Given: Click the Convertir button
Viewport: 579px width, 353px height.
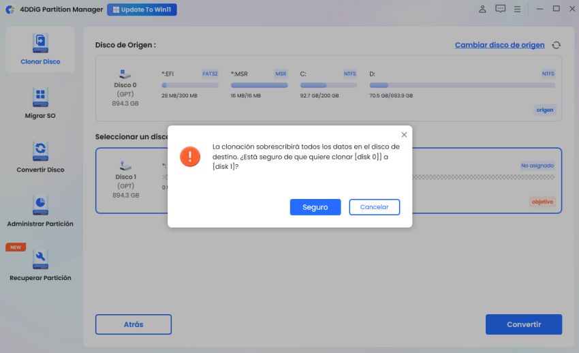Looking at the screenshot, I should click(x=524, y=324).
